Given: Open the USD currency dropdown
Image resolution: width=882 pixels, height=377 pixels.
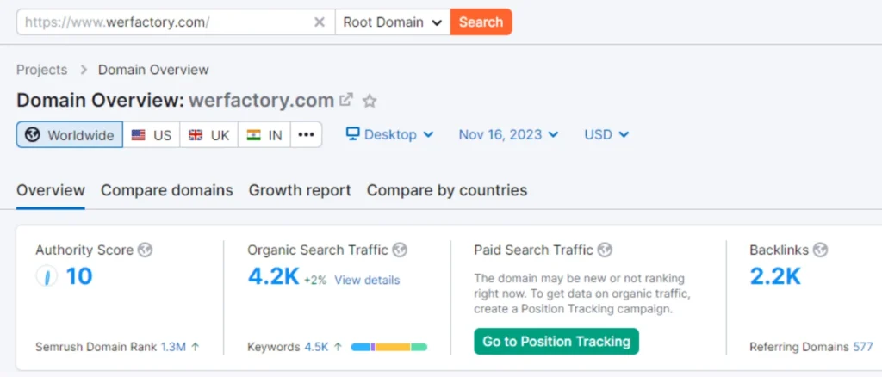Looking at the screenshot, I should pos(606,135).
